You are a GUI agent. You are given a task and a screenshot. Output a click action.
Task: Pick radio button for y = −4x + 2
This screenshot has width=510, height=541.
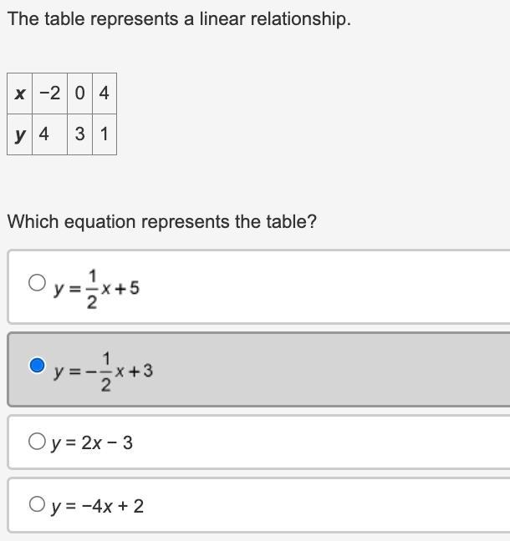coord(37,504)
